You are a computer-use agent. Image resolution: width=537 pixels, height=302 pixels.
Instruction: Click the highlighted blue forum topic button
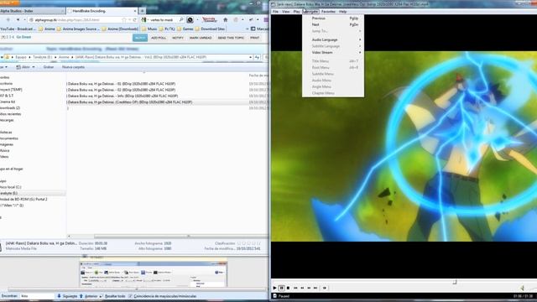(x=140, y=38)
